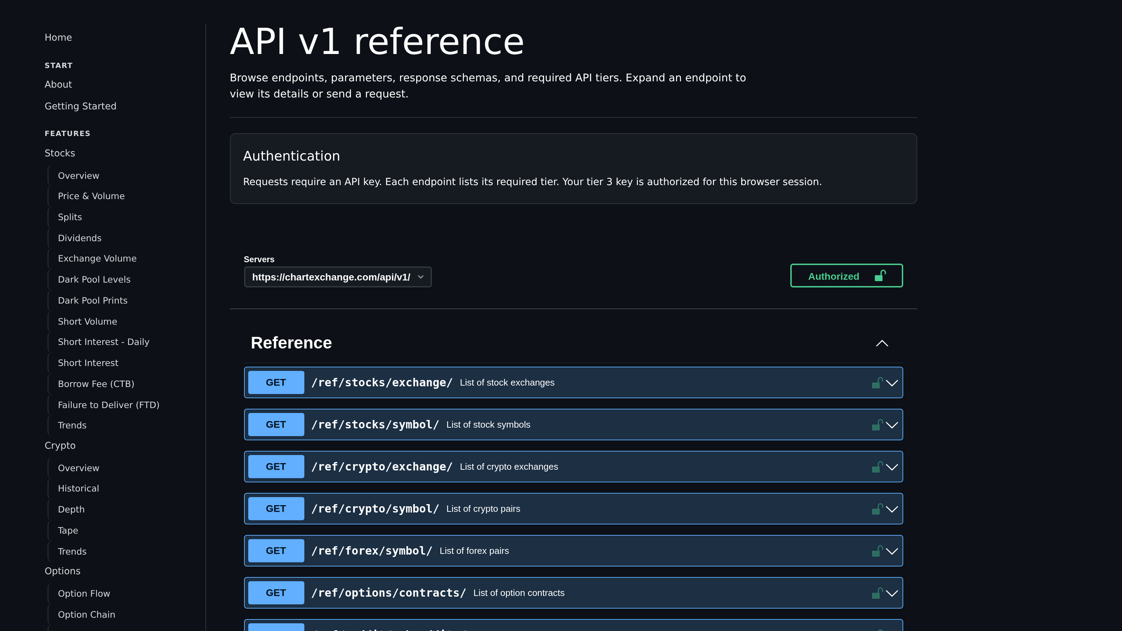This screenshot has height=631, width=1122.
Task: Open the Short Interest sidebar item
Action: pos(88,363)
